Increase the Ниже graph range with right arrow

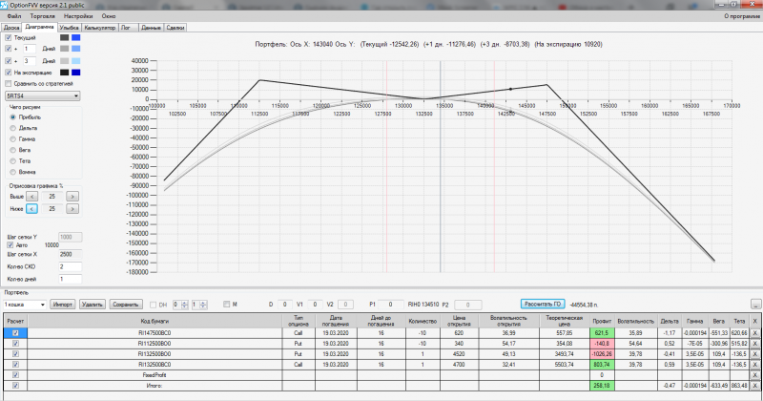click(x=72, y=208)
